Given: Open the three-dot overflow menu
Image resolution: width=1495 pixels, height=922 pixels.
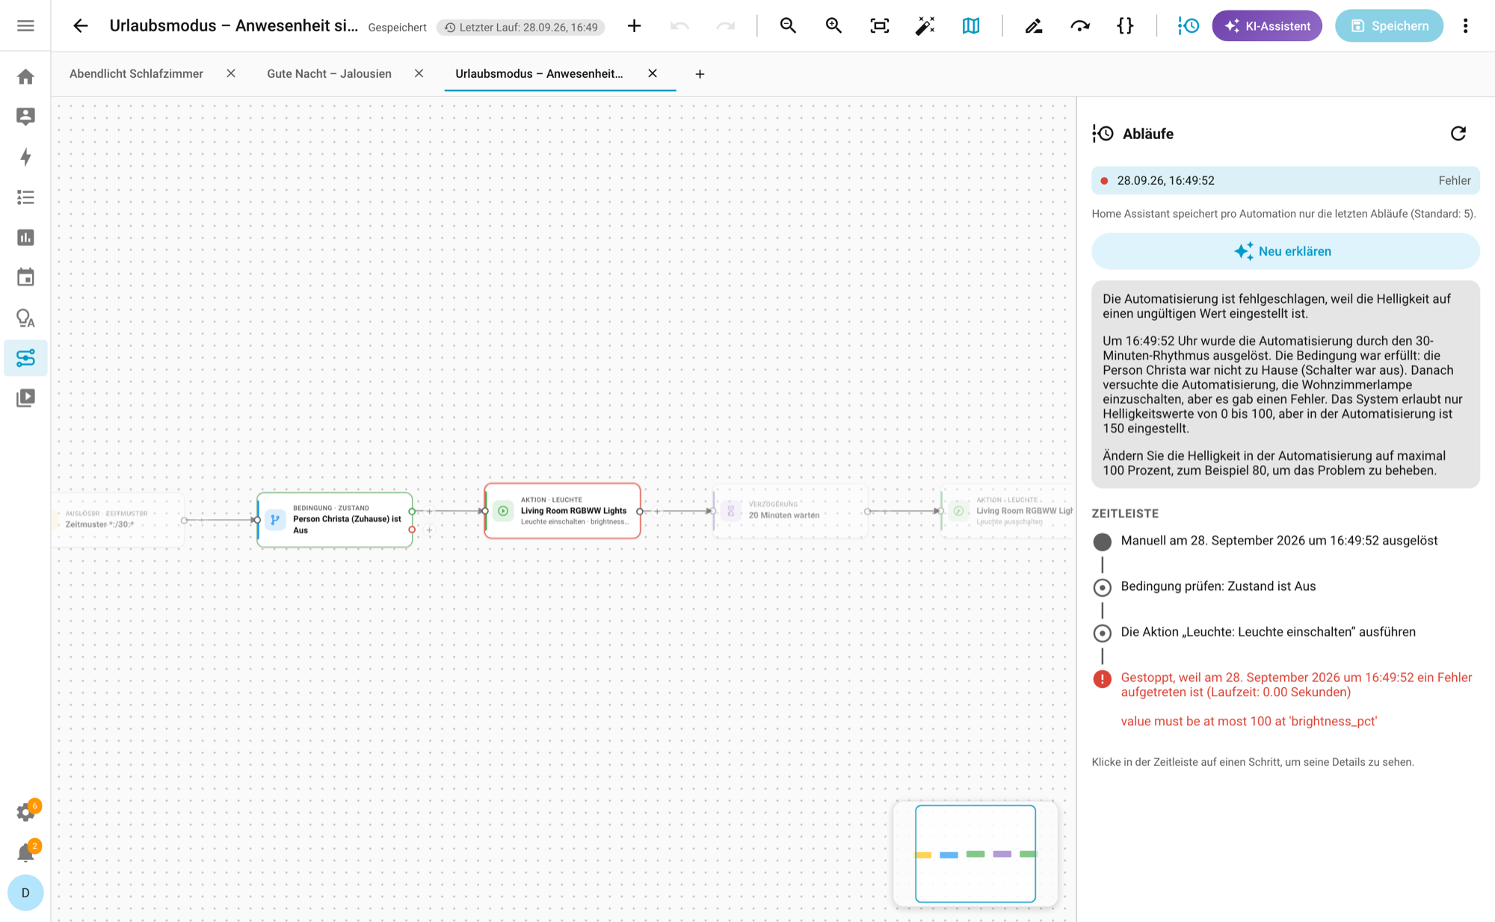Looking at the screenshot, I should pos(1465,25).
